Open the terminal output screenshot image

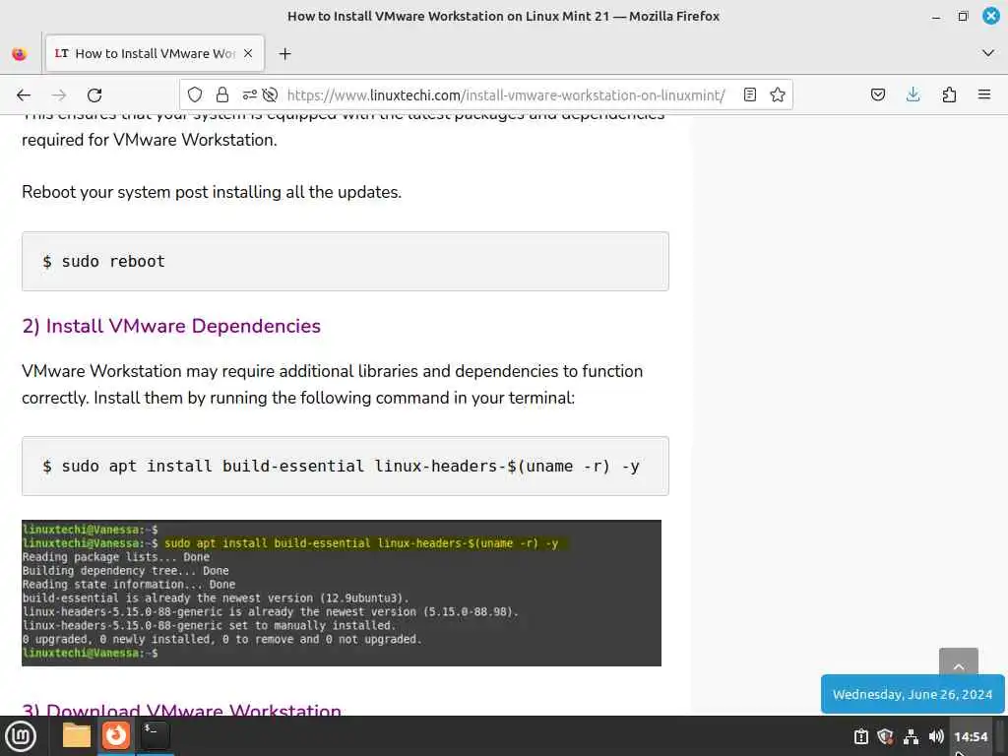pos(342,593)
